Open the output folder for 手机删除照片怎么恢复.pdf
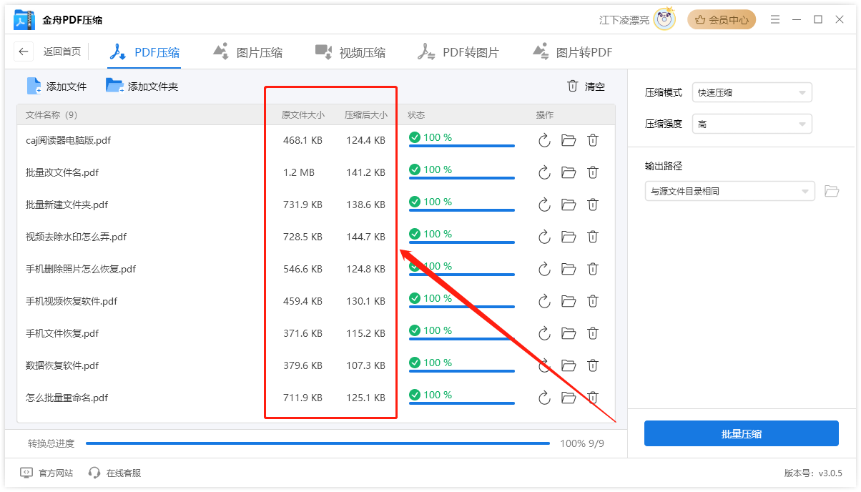The width and height of the screenshot is (861, 492). click(569, 270)
